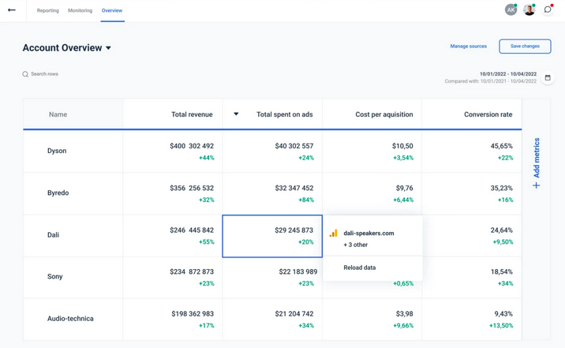Open the calendar date picker icon
The height and width of the screenshot is (348, 565).
pos(548,77)
